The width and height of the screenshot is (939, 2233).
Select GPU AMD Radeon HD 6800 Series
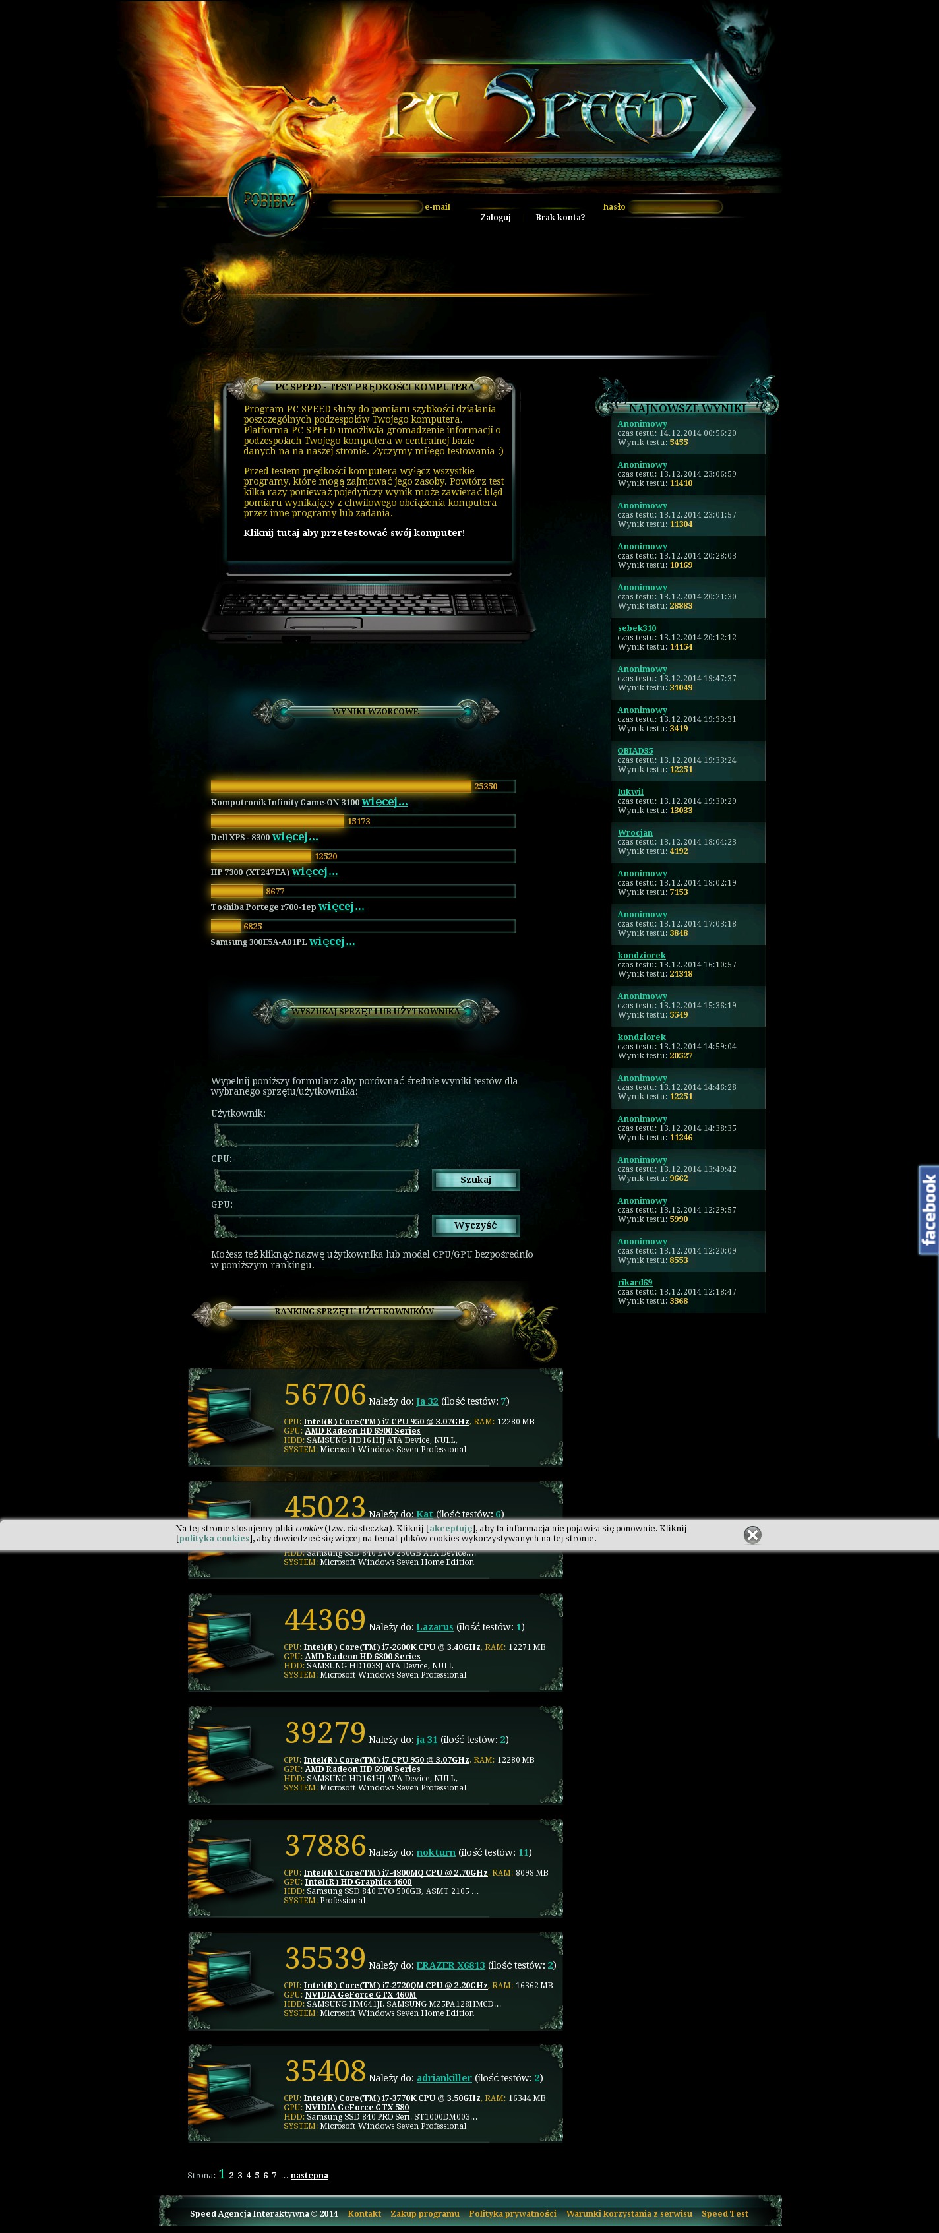[x=363, y=1657]
